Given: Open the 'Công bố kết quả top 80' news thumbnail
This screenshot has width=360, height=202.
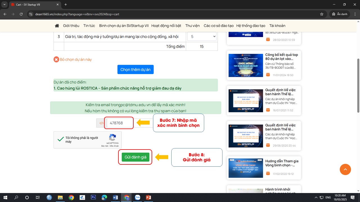Looking at the screenshot, I should pyautogui.click(x=246, y=65).
